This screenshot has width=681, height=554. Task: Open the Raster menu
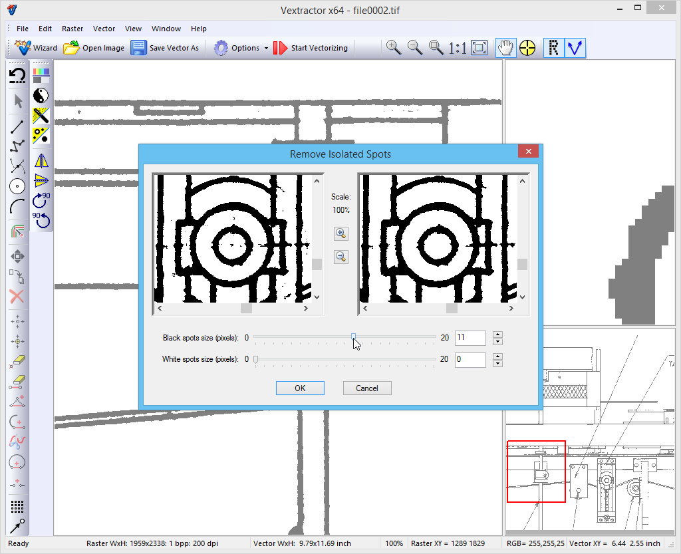[x=72, y=29]
